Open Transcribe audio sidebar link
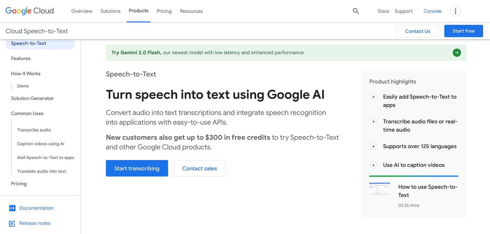 [x=34, y=130]
